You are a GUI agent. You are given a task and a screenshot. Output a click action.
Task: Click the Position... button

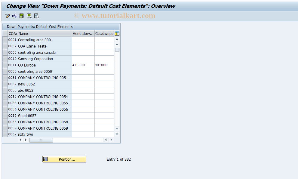tap(64, 159)
